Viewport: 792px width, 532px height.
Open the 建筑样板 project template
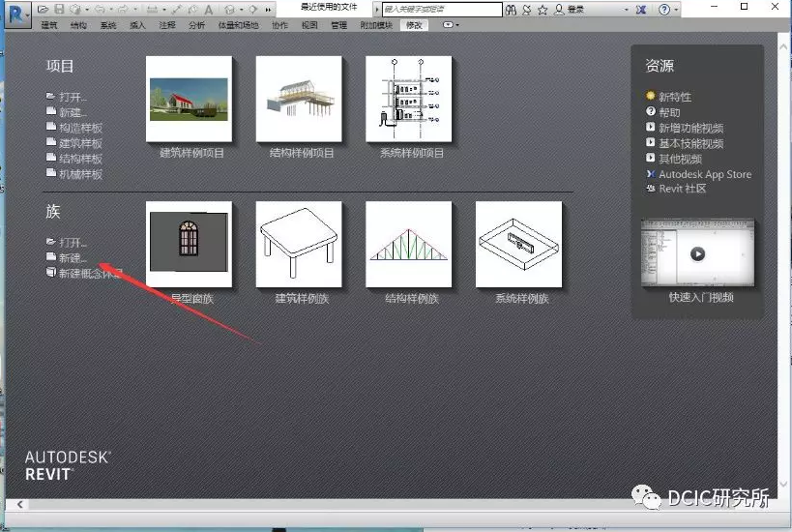[74, 143]
